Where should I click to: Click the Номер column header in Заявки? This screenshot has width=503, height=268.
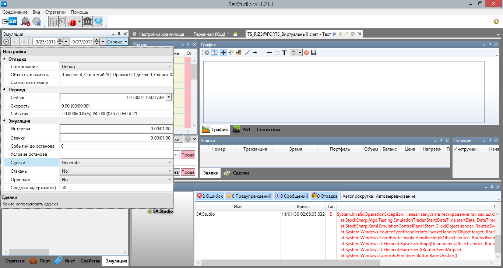pyautogui.click(x=218, y=149)
